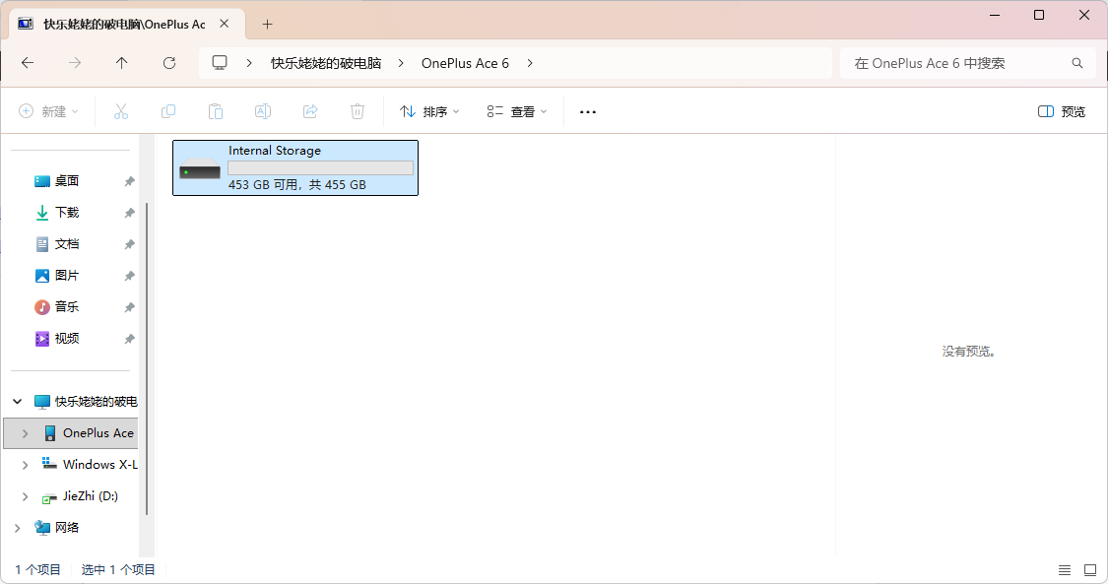Viewport: 1108px width, 584px height.
Task: Click the computer icon in address bar
Action: tap(220, 63)
